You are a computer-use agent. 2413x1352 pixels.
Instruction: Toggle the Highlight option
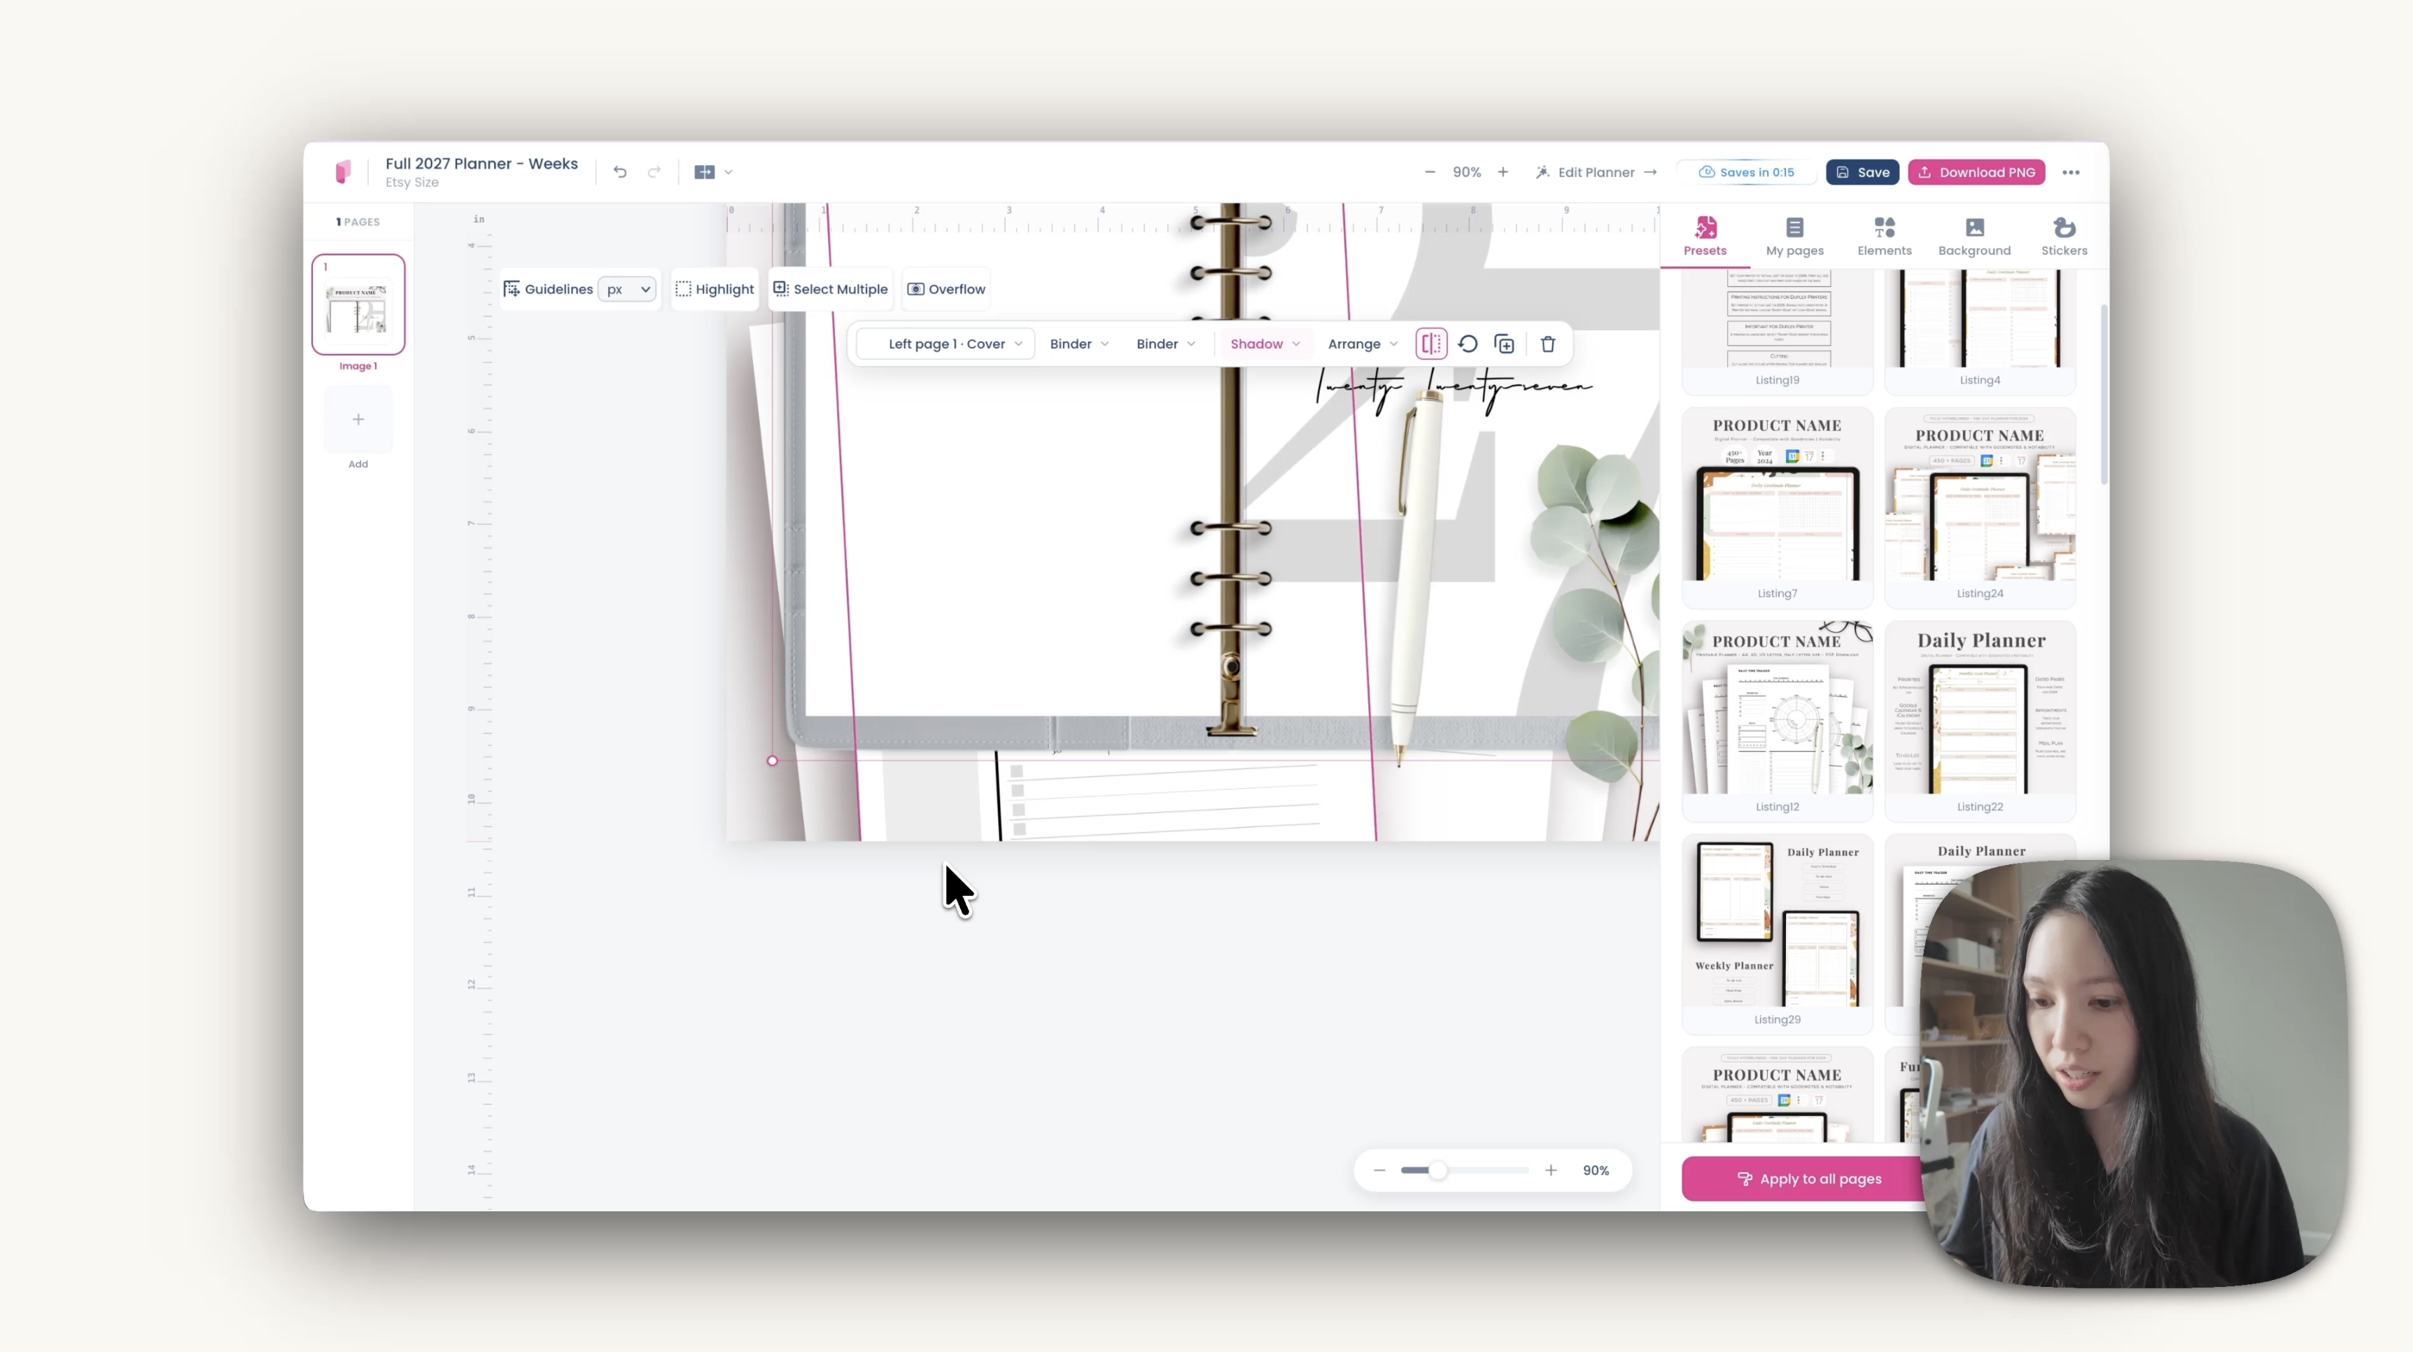click(x=715, y=290)
